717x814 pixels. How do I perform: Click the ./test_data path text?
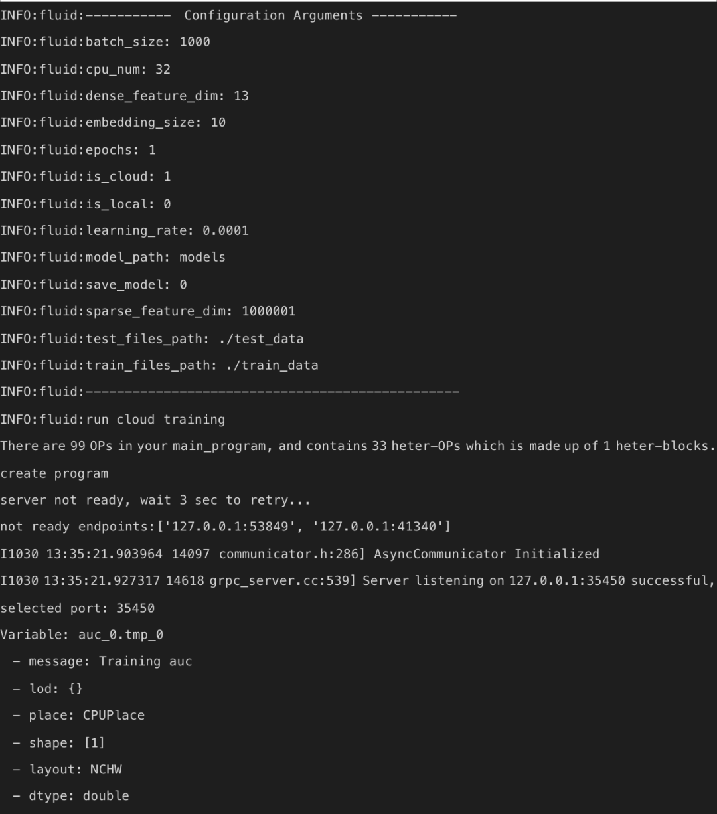point(260,339)
